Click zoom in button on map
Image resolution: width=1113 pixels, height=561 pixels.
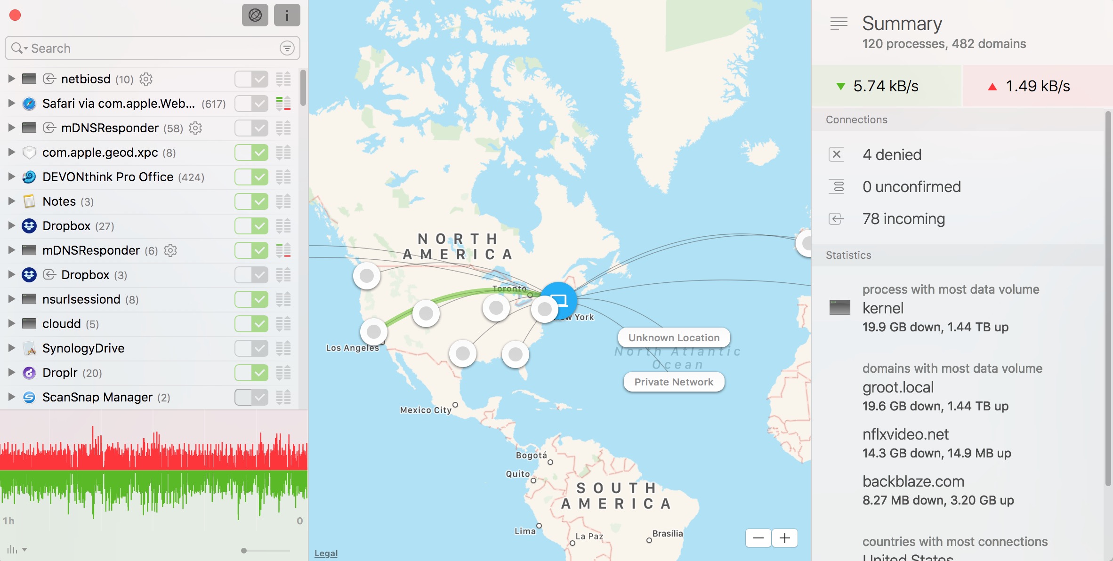(785, 537)
